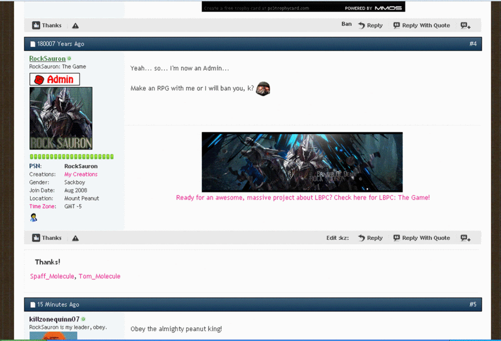Click the Reply arrow next to the Ban link

[x=370, y=25]
